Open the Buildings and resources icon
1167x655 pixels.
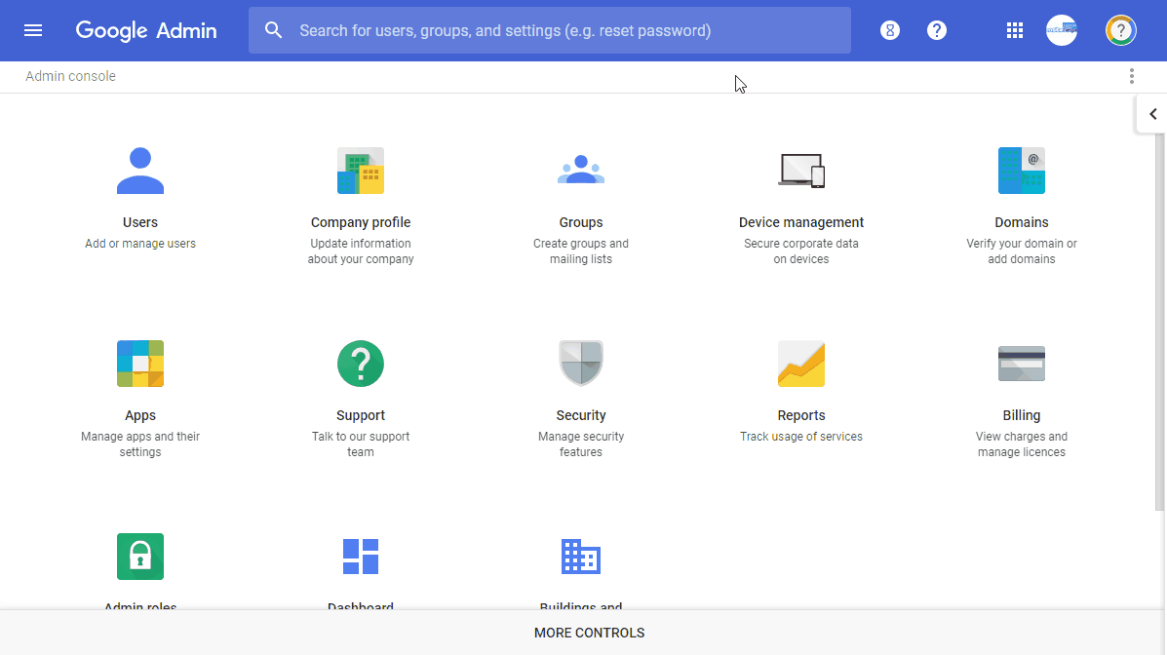coord(580,556)
